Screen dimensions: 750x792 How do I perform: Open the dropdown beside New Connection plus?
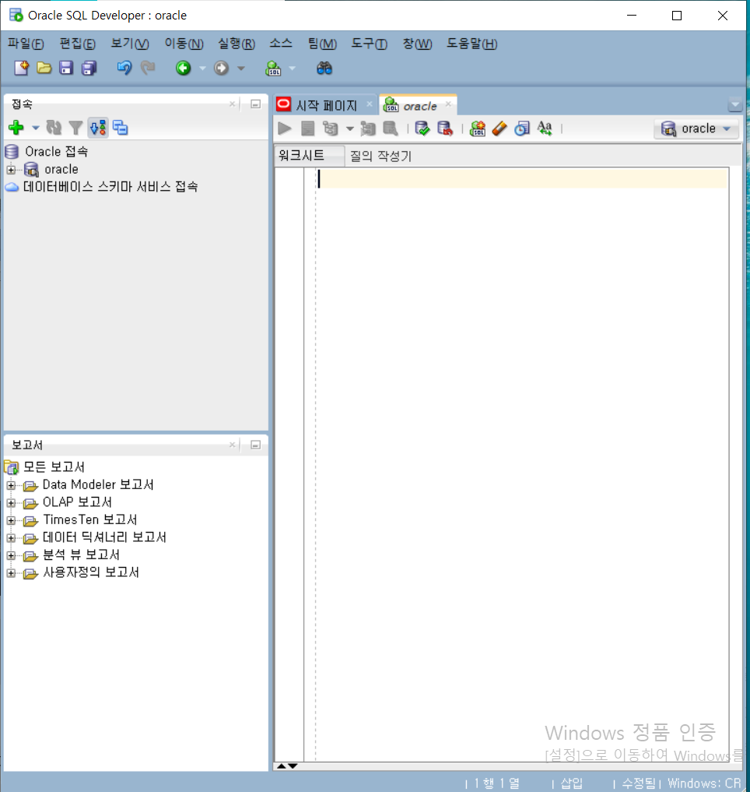[x=35, y=128]
